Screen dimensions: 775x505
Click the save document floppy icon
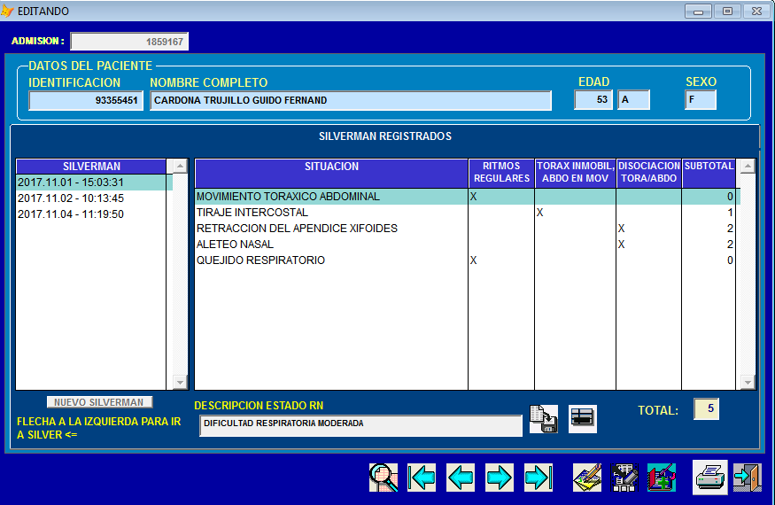tap(544, 419)
